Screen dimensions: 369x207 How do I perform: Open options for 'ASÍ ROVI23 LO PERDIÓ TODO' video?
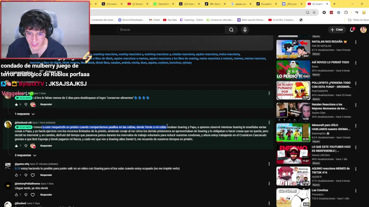(x=355, y=63)
